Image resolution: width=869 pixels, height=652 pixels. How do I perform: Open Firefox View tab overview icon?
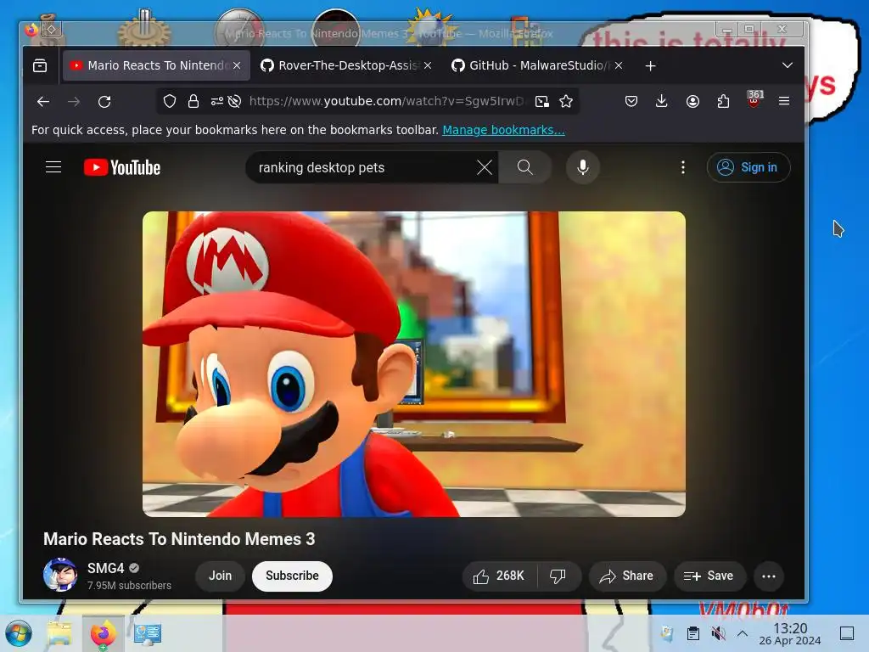[x=40, y=65]
